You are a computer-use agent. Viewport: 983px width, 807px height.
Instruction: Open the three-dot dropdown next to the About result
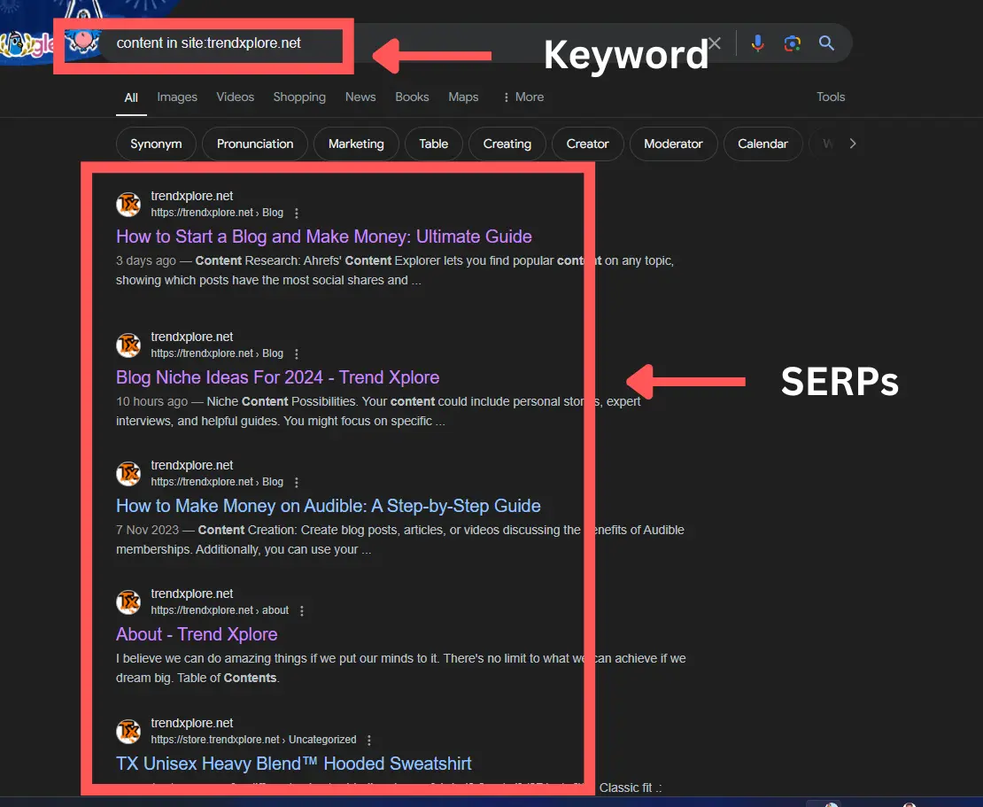tap(301, 610)
